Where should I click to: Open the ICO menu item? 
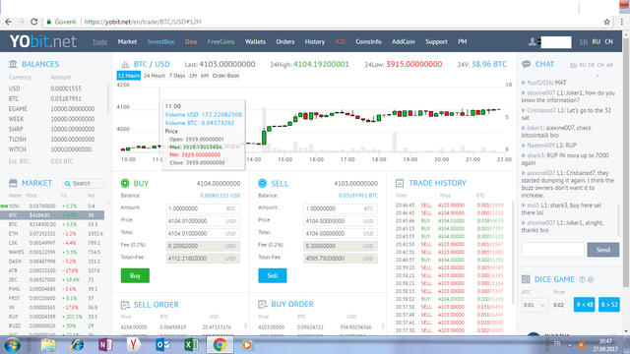point(340,41)
